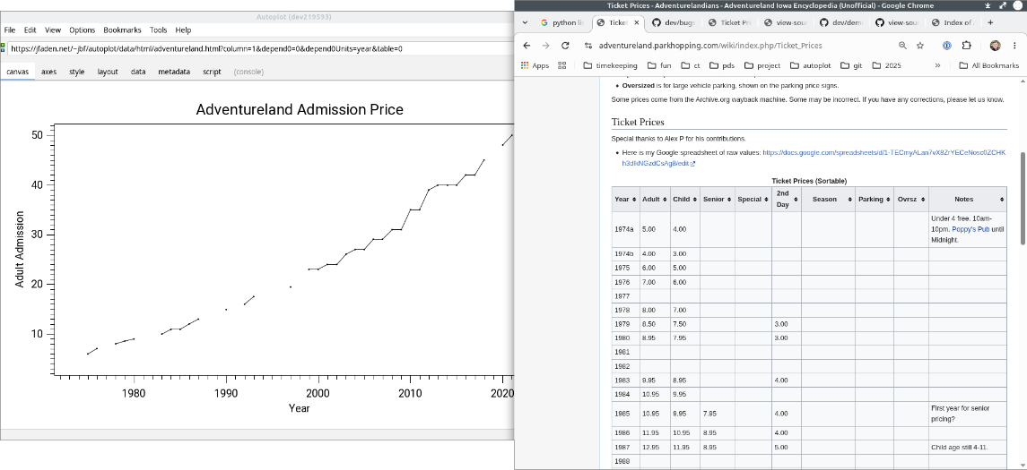Reload the Ticket Prices page
1027x470 pixels.
[565, 46]
